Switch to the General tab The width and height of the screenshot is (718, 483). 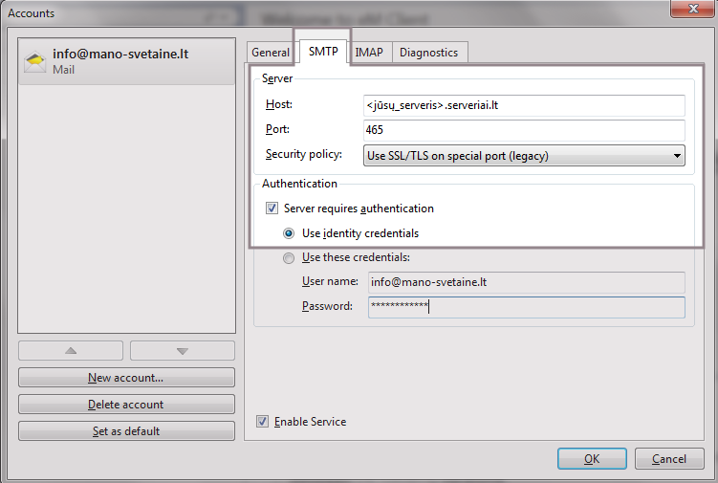(271, 53)
